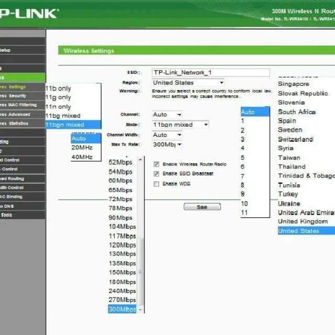
Task: Select 117Mbps in rate list
Action: tap(122, 236)
